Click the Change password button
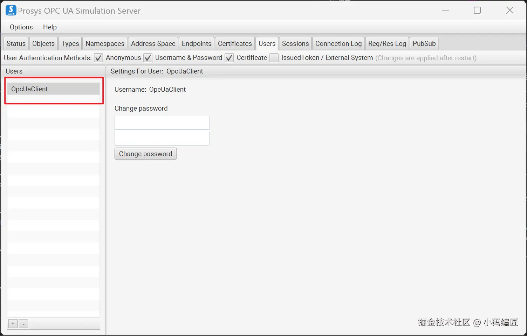527x336 pixels. 145,154
